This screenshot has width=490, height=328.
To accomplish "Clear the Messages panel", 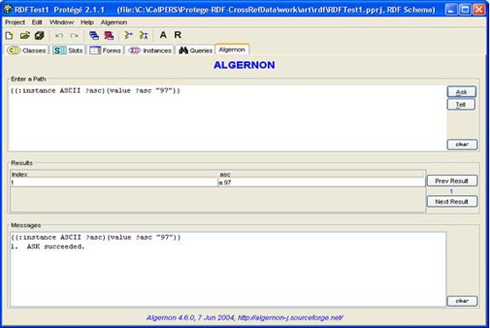I will point(462,301).
